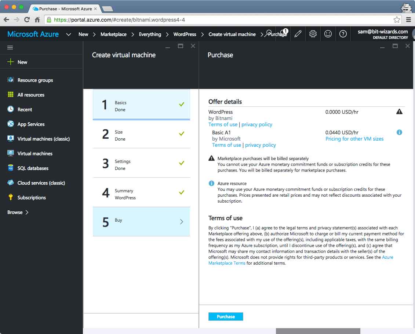Open a new browser tab
The image size is (415, 334).
pos(108,9)
